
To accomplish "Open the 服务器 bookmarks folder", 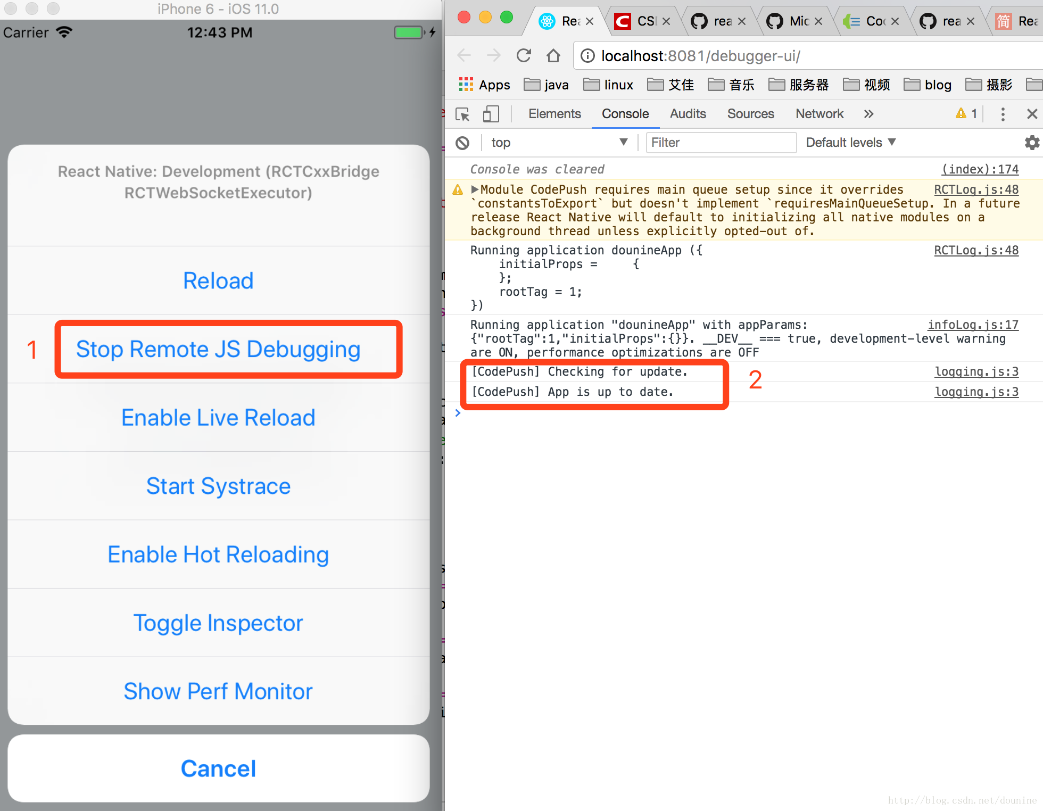I will pos(799,85).
